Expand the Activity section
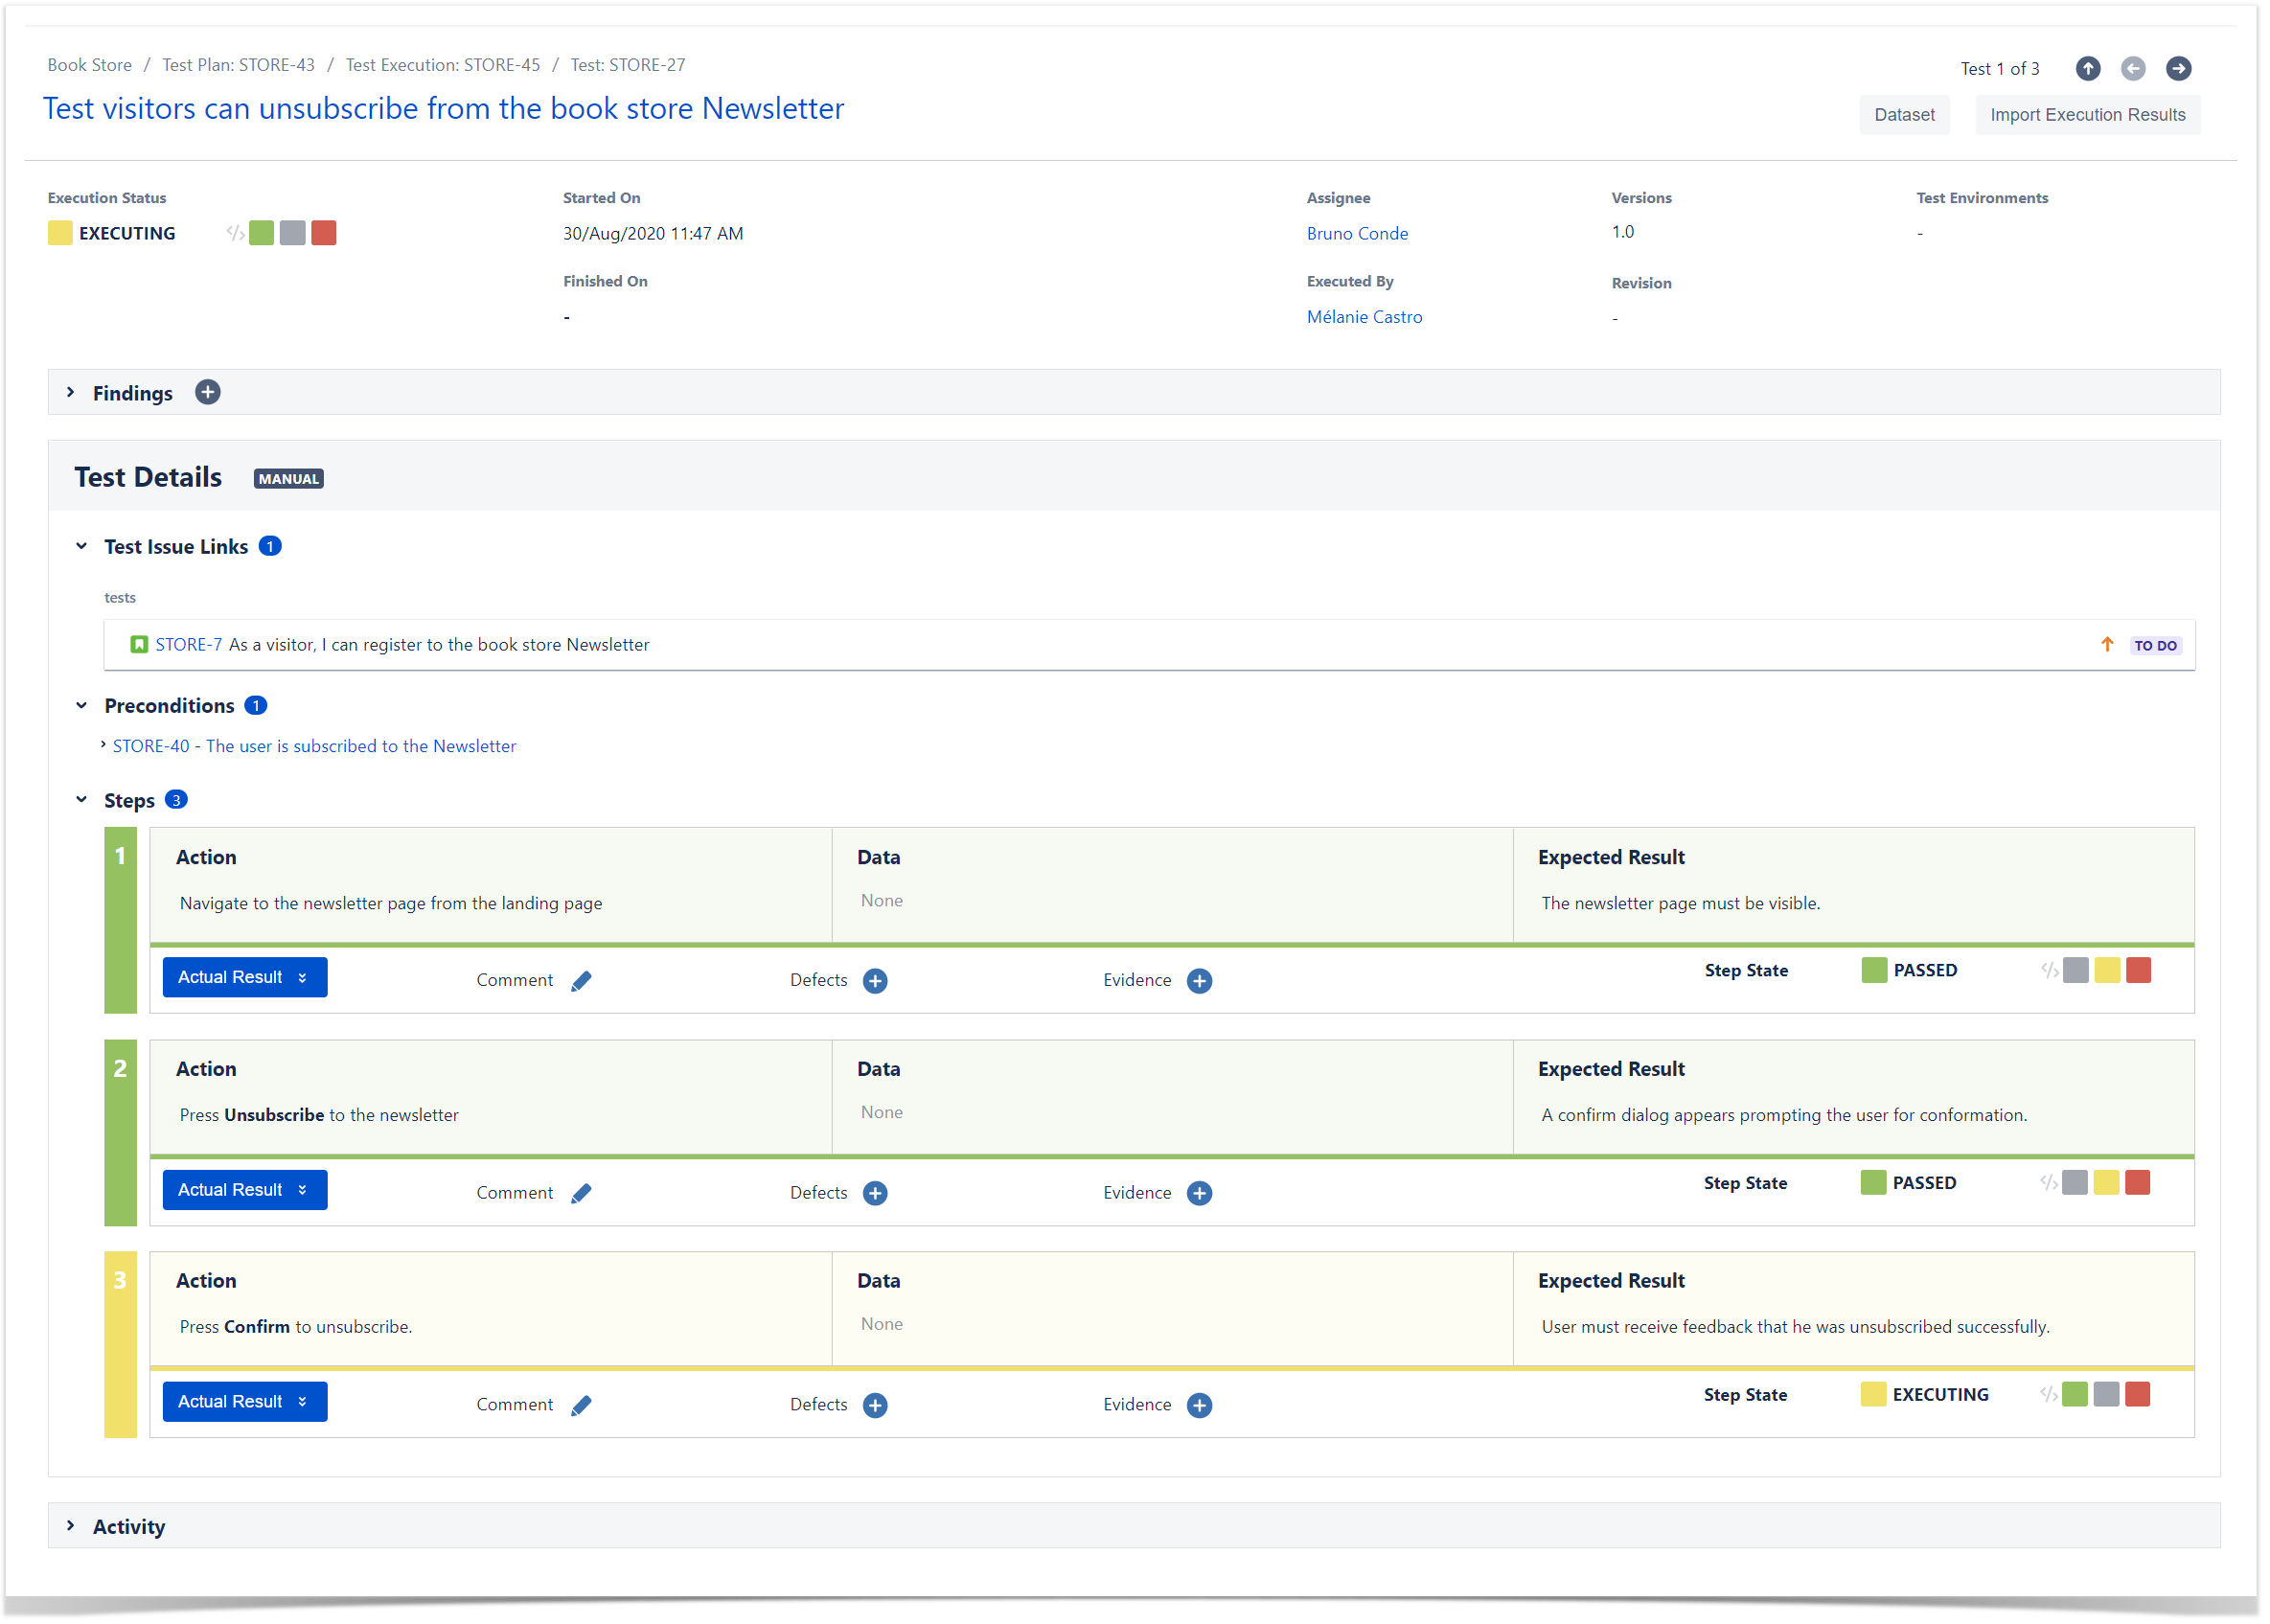The height and width of the screenshot is (1624, 2270). pos(71,1526)
